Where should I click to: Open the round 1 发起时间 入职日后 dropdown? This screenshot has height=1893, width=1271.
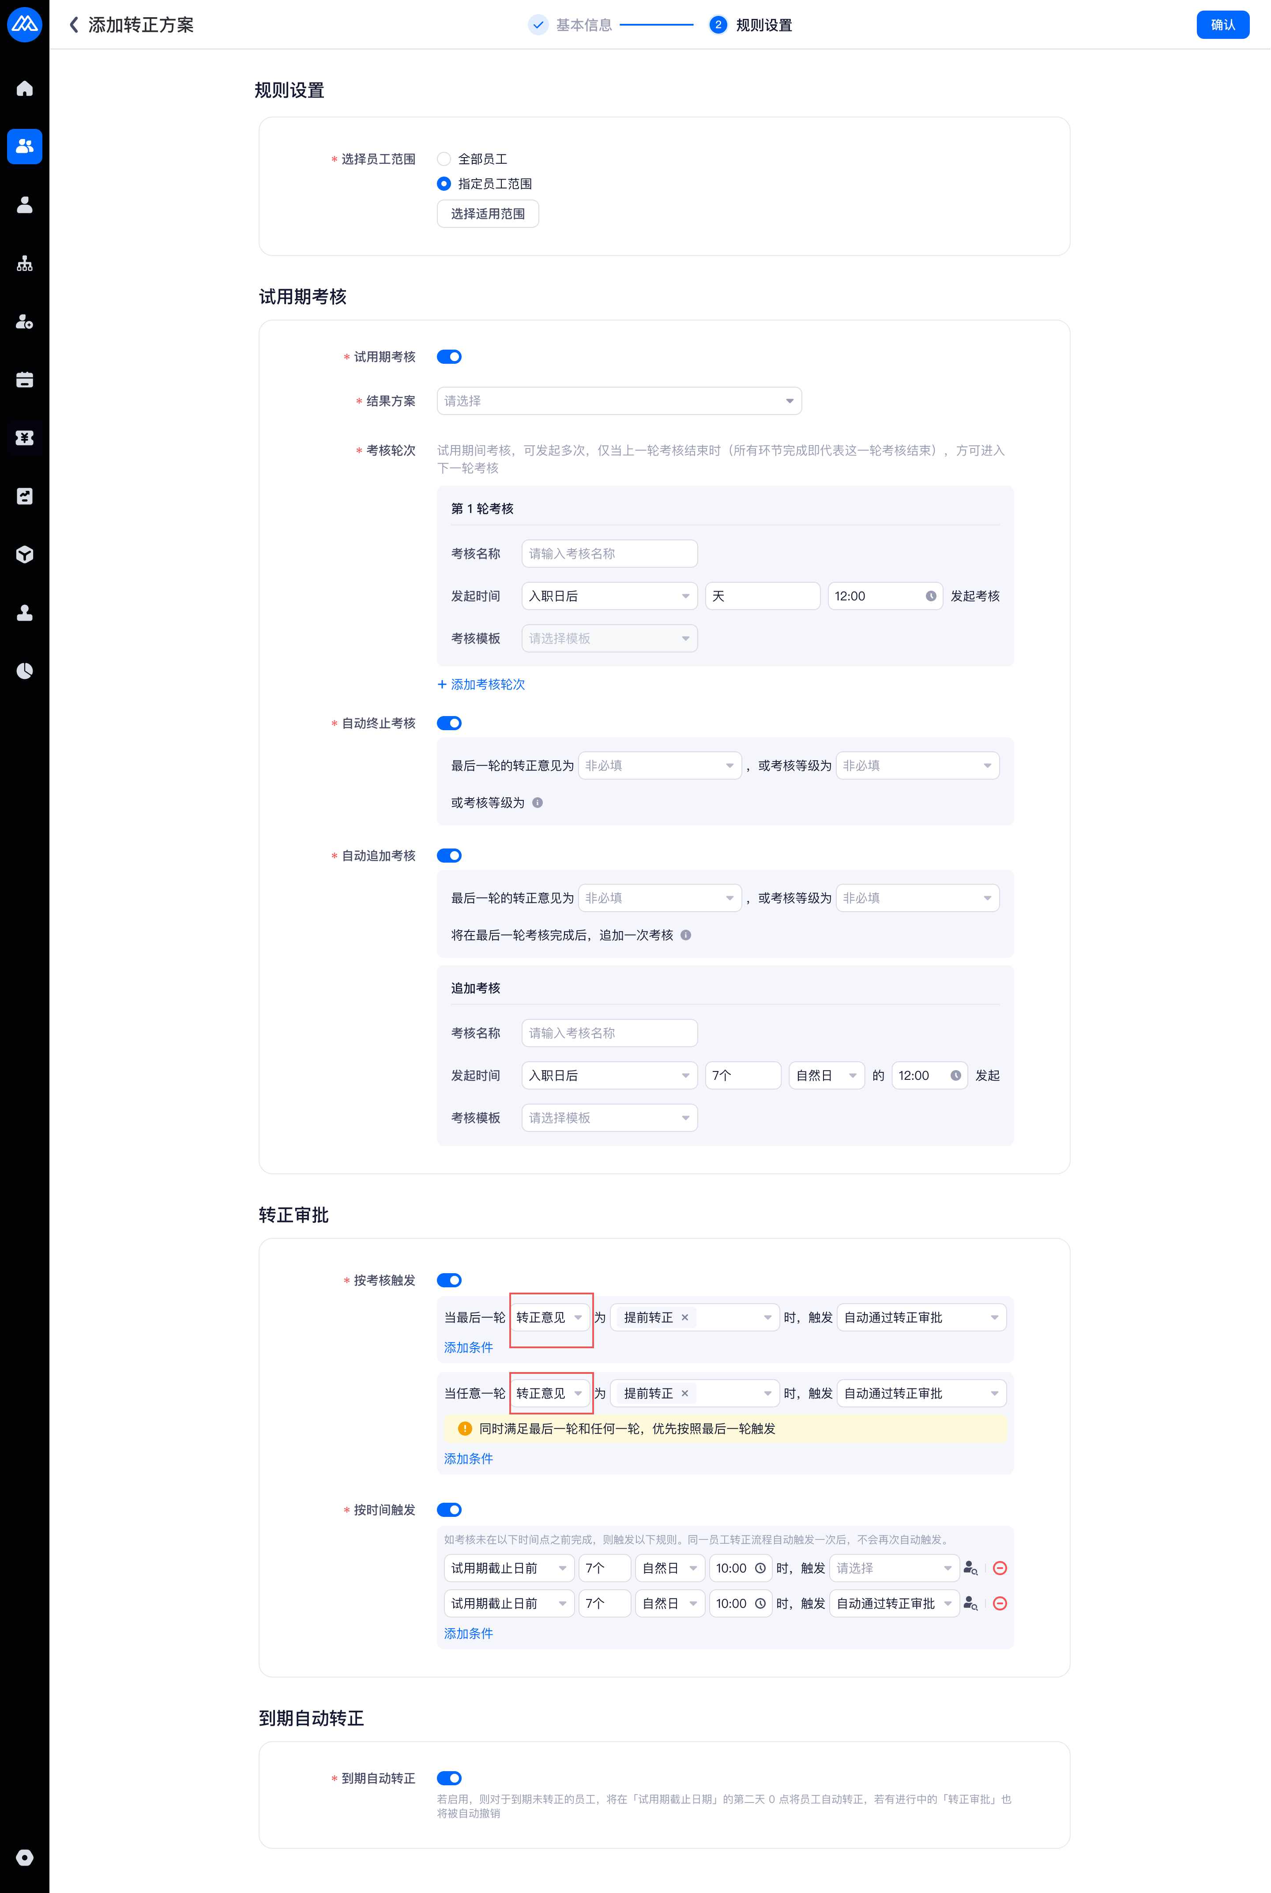609,596
